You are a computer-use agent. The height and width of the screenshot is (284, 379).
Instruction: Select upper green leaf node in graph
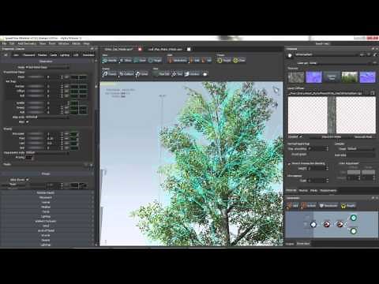pos(354,218)
